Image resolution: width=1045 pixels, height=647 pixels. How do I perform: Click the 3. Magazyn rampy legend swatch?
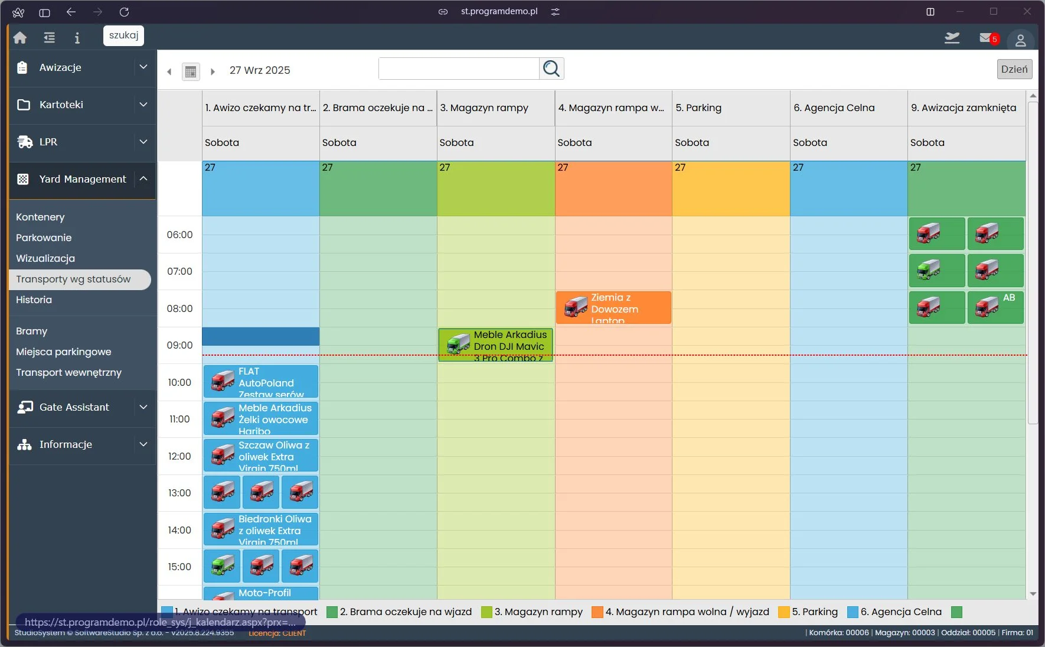click(x=486, y=612)
